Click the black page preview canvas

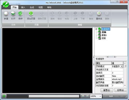coord(47,61)
